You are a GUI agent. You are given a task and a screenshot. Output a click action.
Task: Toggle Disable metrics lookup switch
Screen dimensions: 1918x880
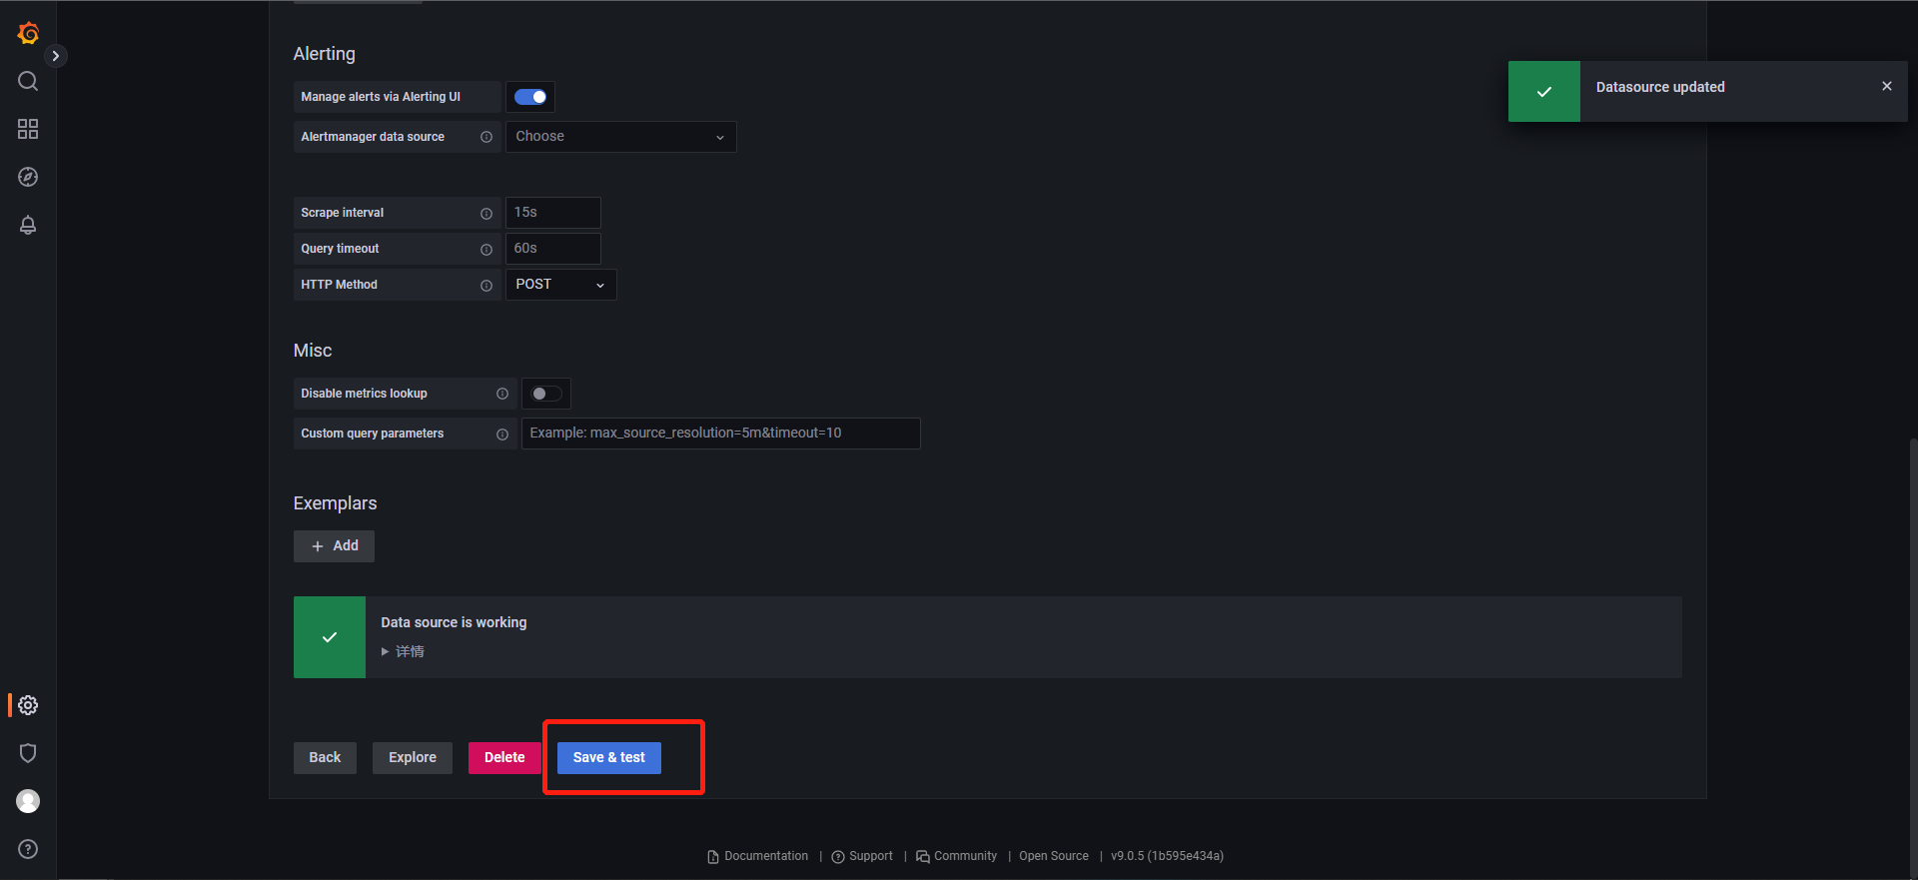[546, 394]
